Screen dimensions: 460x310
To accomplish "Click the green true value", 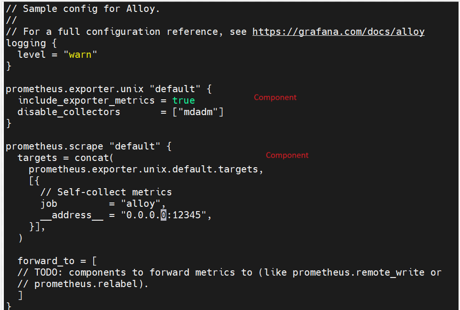I will click(x=184, y=100).
